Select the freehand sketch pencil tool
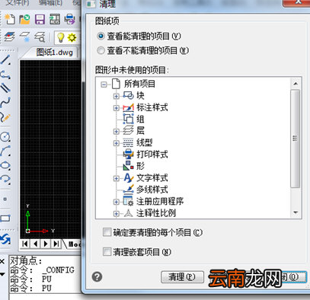The width and height of the screenshot is (310, 300). (5, 117)
